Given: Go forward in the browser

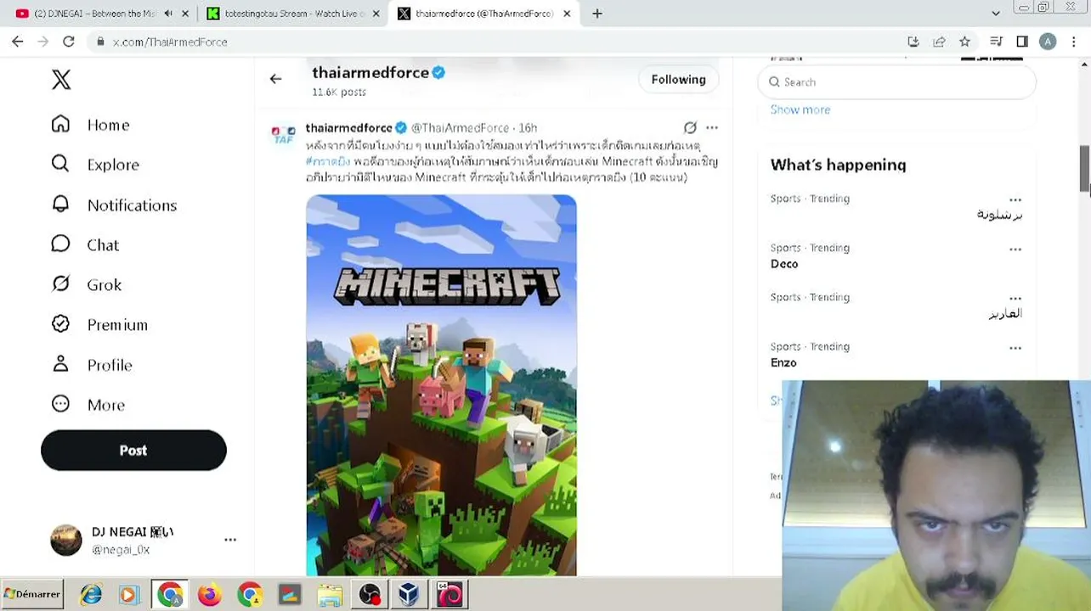Looking at the screenshot, I should (x=43, y=42).
